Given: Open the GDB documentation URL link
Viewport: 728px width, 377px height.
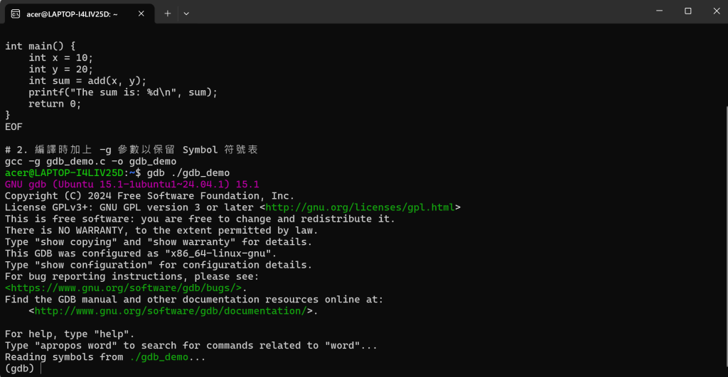Looking at the screenshot, I should [x=171, y=311].
